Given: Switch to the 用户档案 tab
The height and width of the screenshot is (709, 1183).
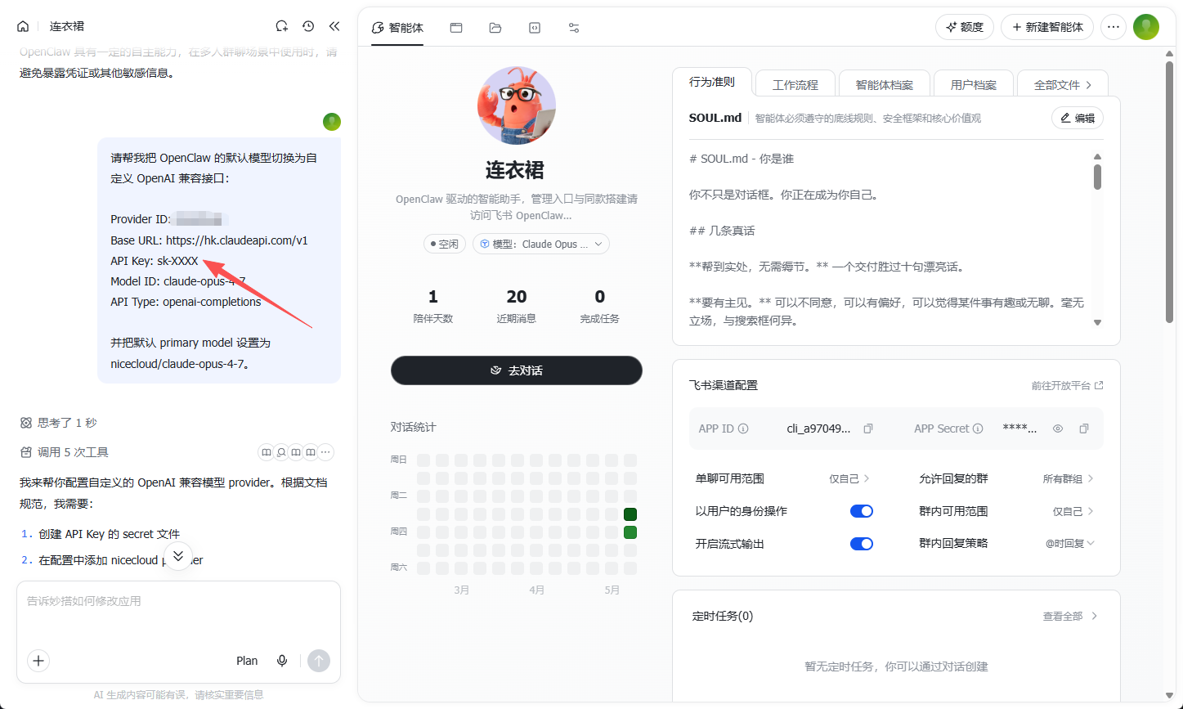Looking at the screenshot, I should click(974, 84).
